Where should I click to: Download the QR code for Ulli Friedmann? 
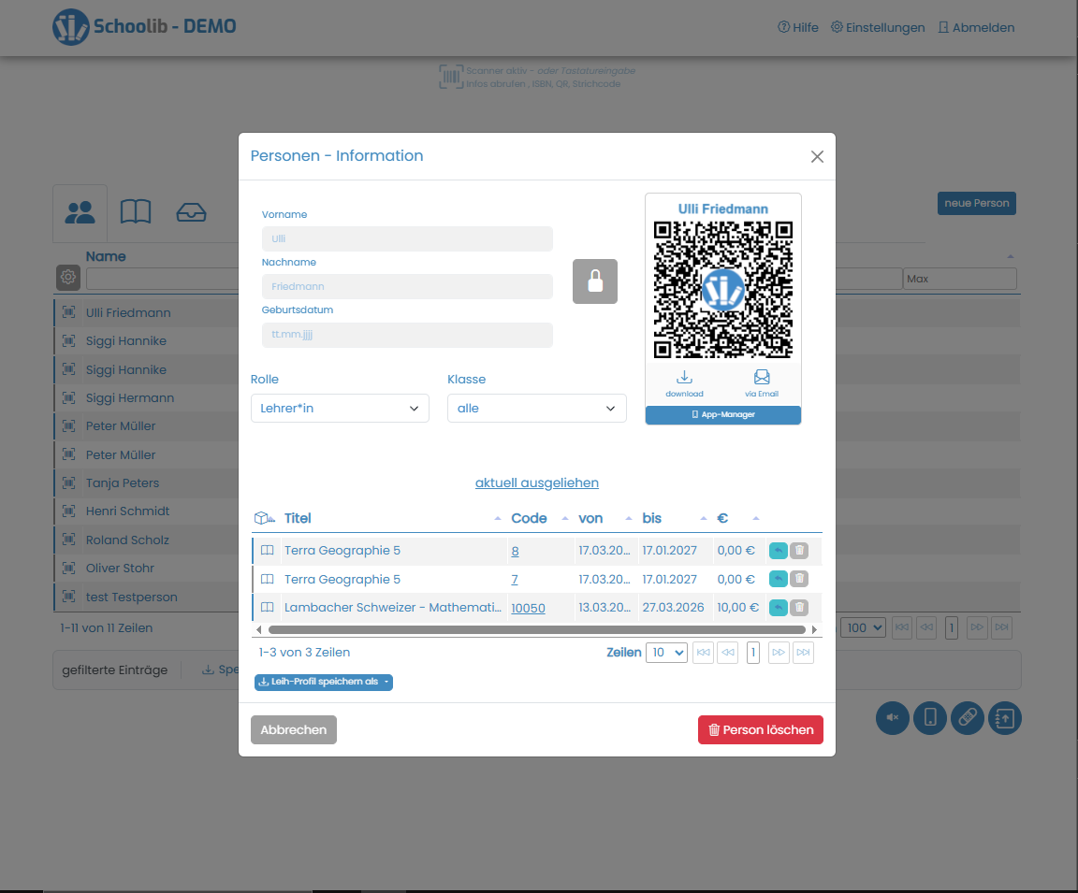click(684, 384)
